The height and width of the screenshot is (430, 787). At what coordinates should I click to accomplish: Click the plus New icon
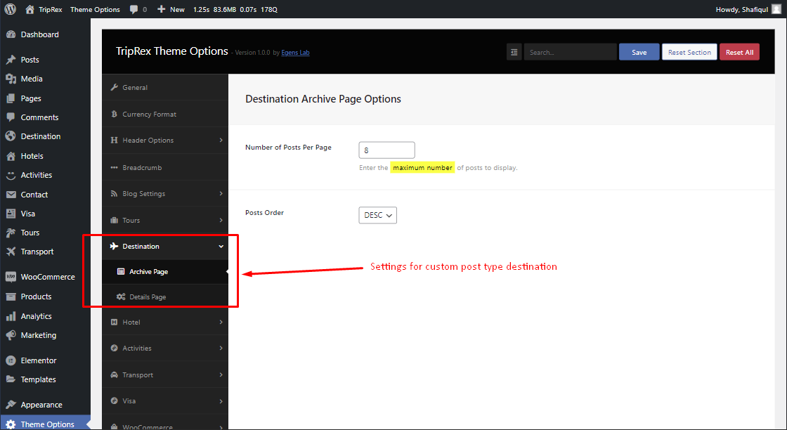[161, 9]
